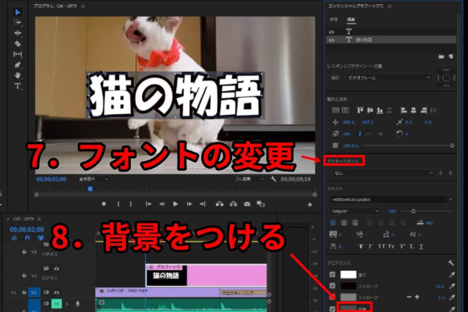Switch to the Edit tab in Essential Graphics

coord(351,19)
